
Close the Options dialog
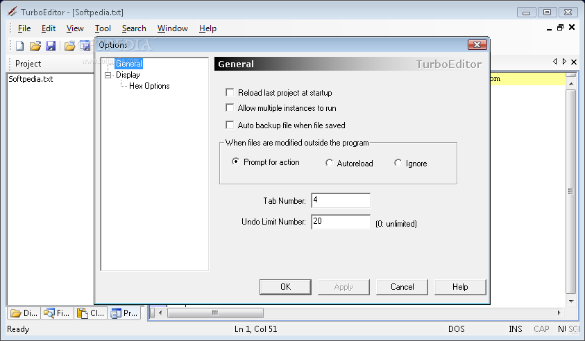[477, 45]
